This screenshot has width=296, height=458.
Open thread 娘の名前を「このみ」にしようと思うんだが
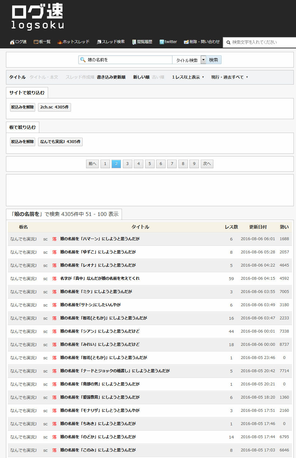[98, 450]
